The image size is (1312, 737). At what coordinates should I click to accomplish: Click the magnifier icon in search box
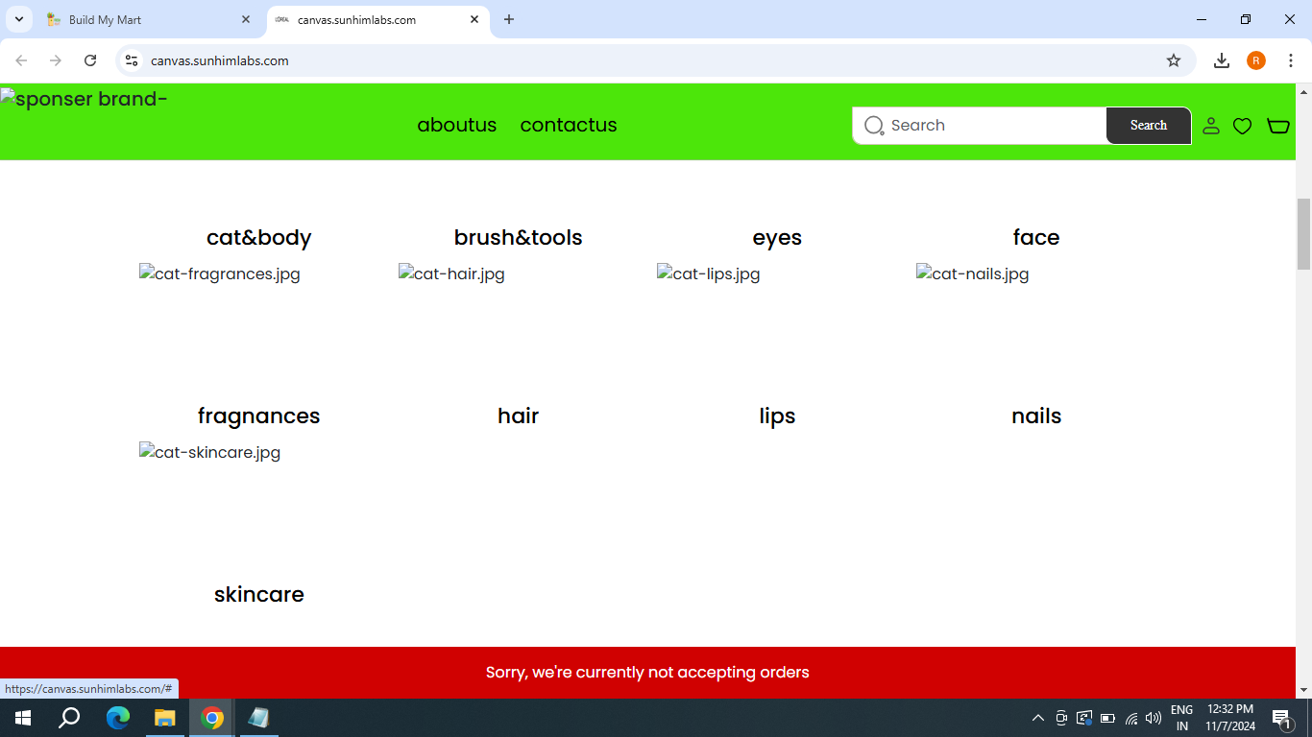point(874,126)
